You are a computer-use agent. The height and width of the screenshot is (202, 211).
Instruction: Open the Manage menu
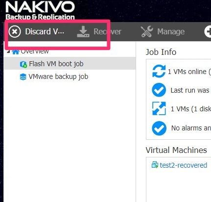coord(171,31)
